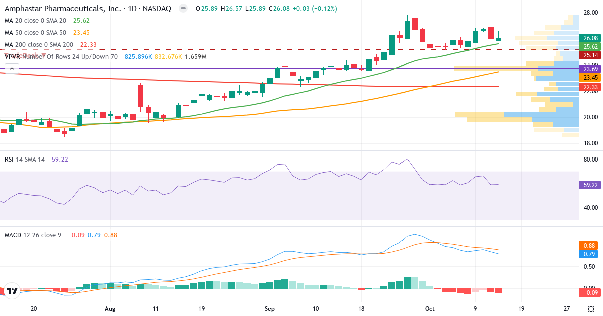
Task: Select the red dashed horizontal price line
Action: point(289,50)
